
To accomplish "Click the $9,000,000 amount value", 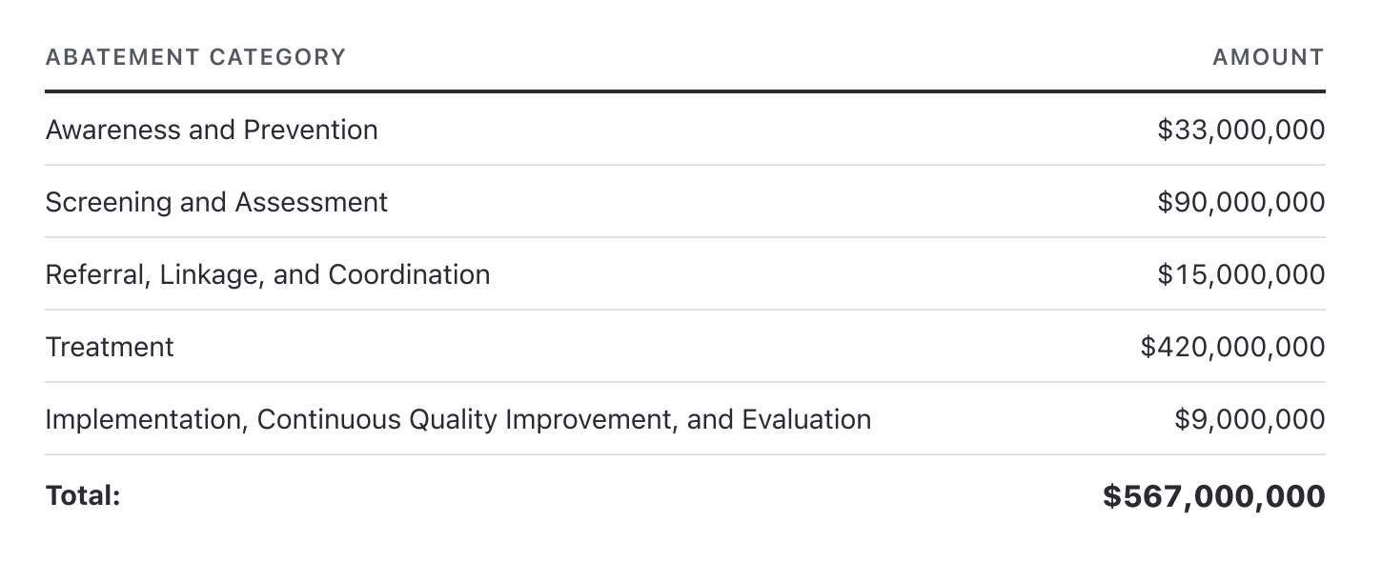I will click(1250, 419).
